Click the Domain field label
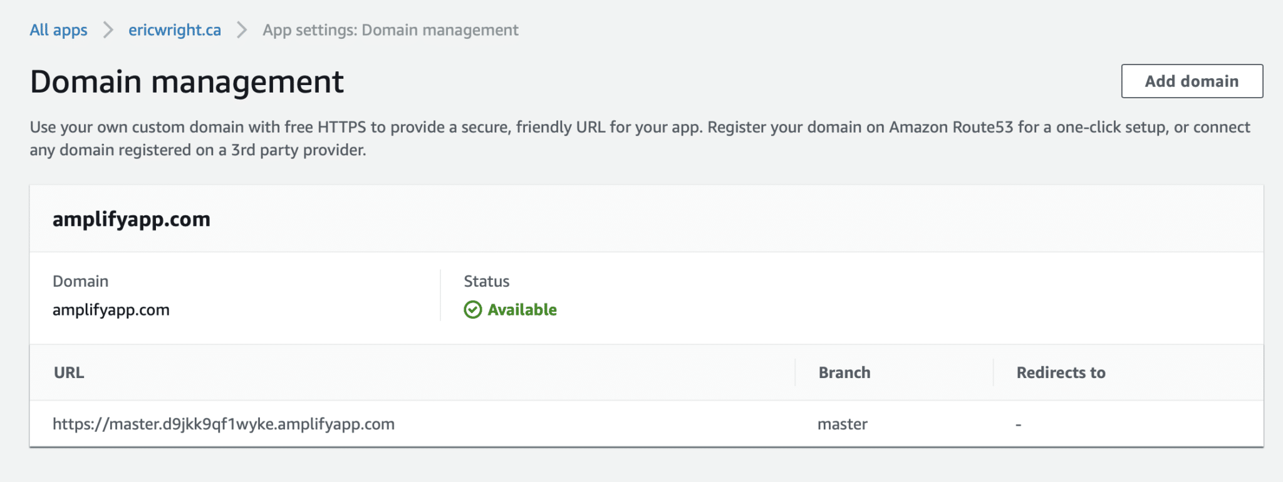This screenshot has height=482, width=1283. click(x=80, y=282)
